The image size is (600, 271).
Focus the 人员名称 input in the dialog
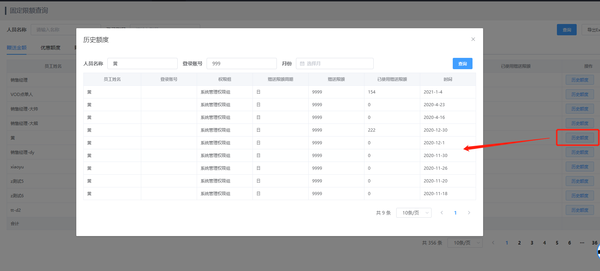coord(142,64)
